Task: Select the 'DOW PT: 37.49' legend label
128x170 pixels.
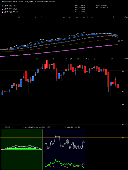Action: [10, 12]
